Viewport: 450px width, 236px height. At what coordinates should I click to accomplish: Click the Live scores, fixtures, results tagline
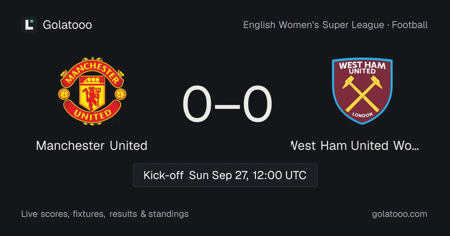pos(105,214)
